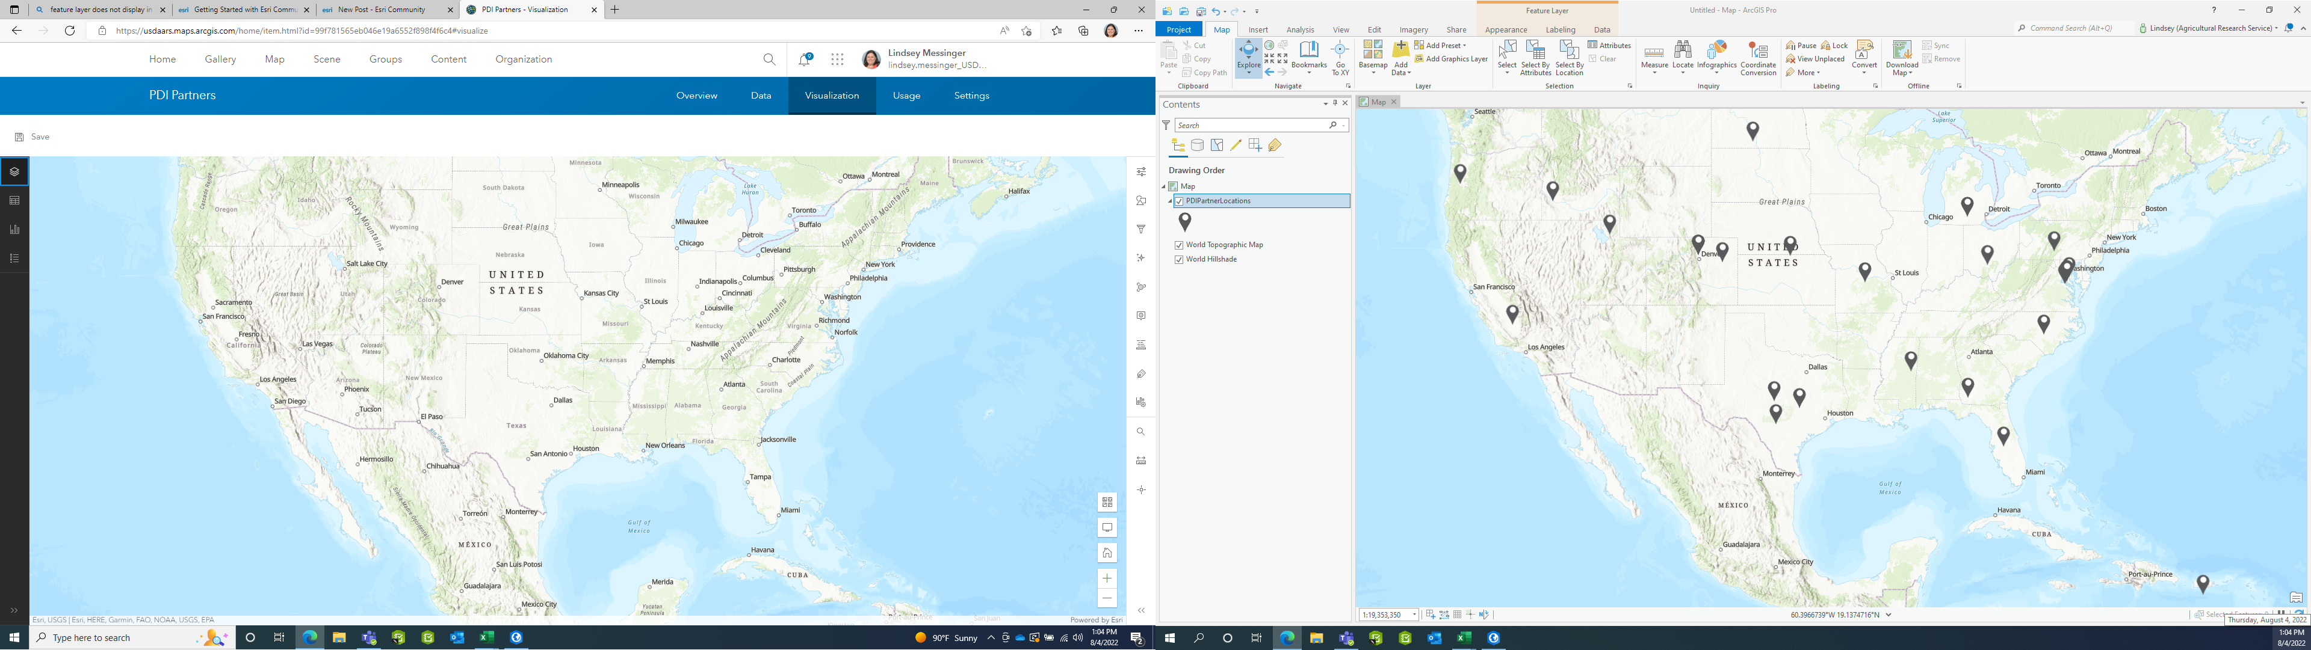Uncheck the PDIPartnerLocations layer checkbox
2311x650 pixels.
point(1179,201)
